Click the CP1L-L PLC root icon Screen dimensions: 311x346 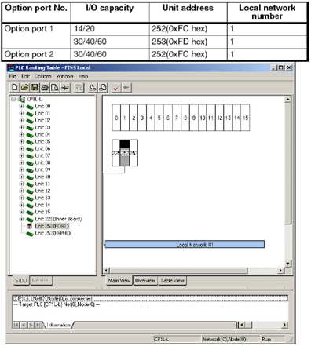point(21,99)
